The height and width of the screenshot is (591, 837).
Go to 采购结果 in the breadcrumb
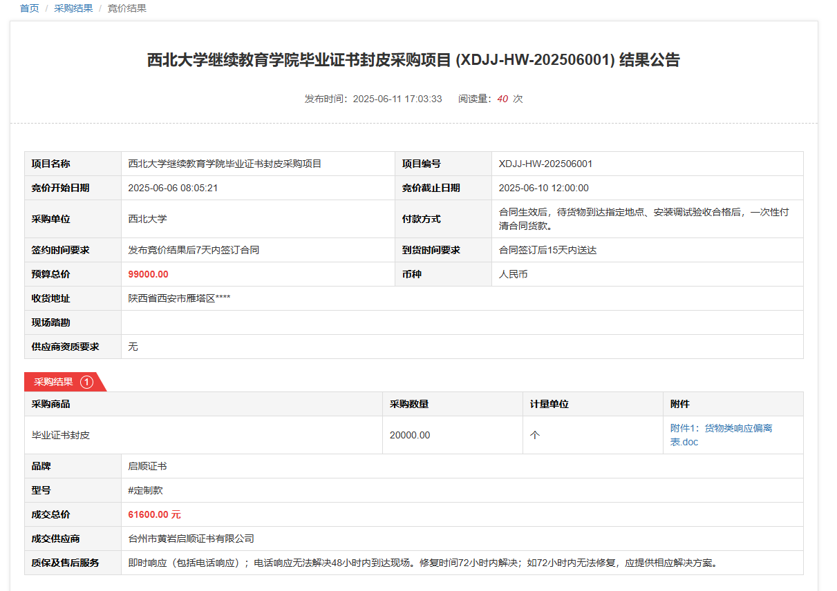pos(73,8)
